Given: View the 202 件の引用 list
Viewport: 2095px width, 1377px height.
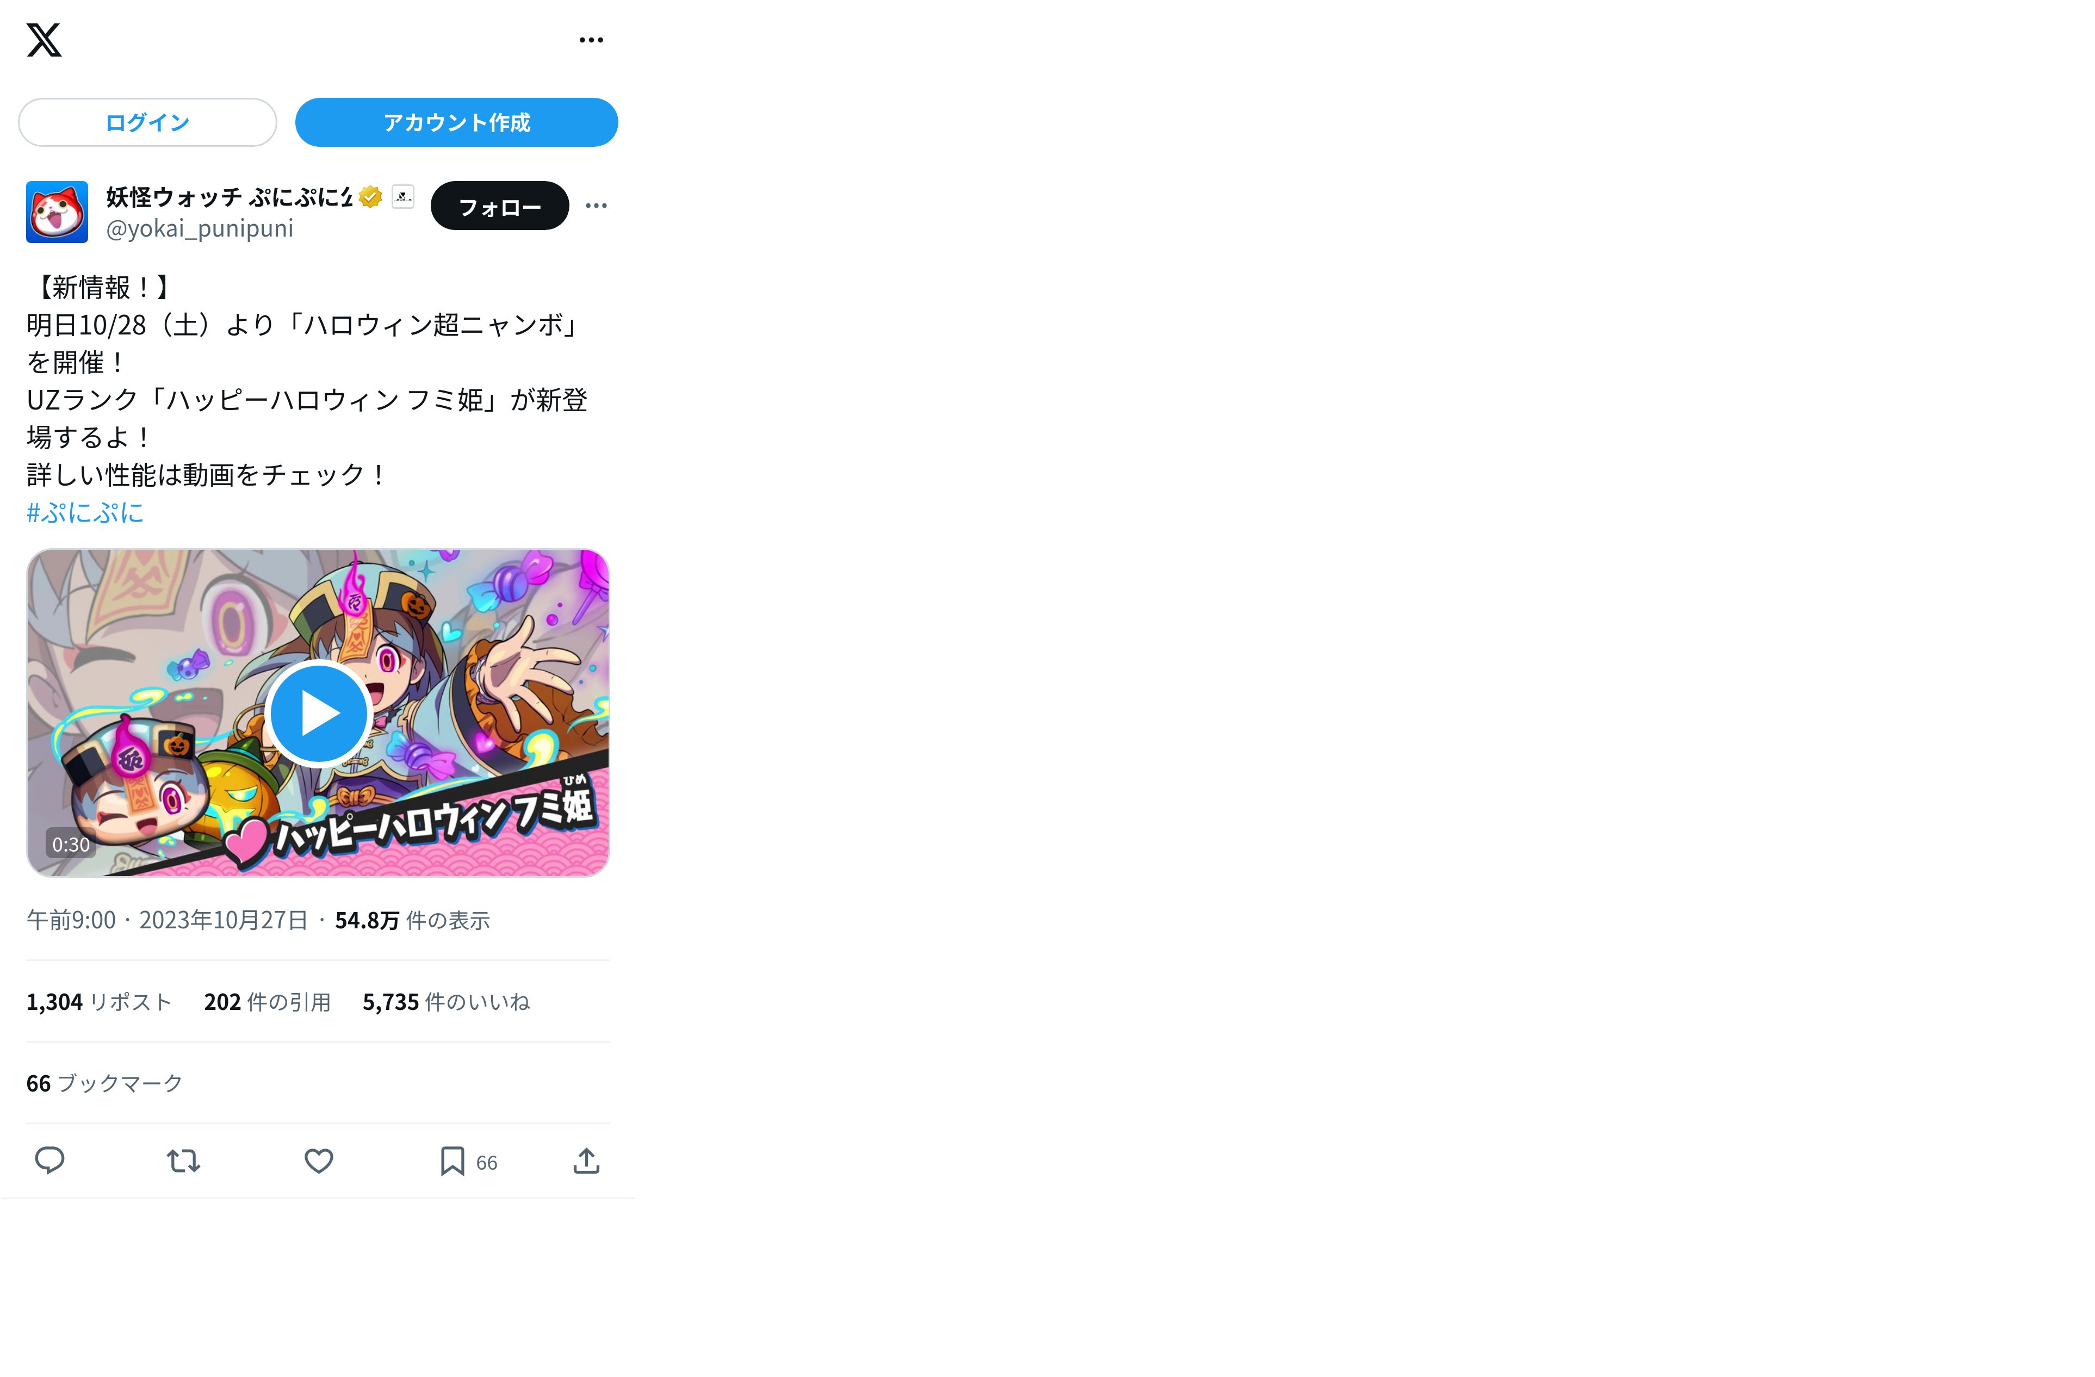Looking at the screenshot, I should [x=268, y=1003].
